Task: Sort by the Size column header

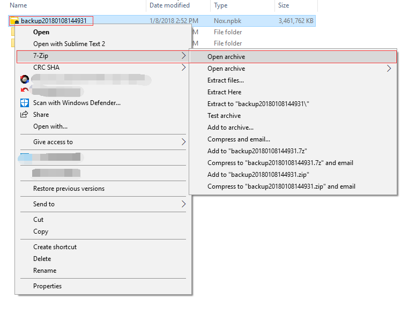Action: [x=284, y=5]
